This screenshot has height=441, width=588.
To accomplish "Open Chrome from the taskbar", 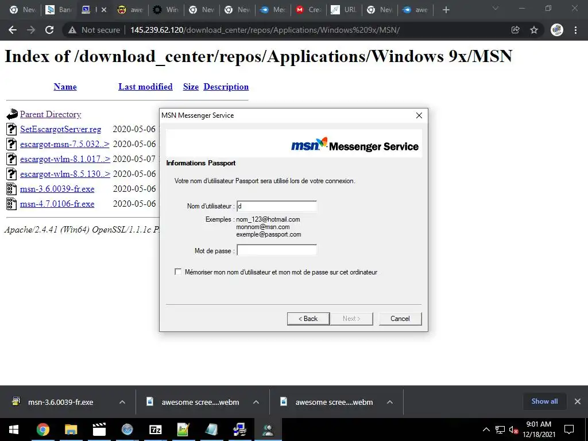I will pyautogui.click(x=42, y=430).
